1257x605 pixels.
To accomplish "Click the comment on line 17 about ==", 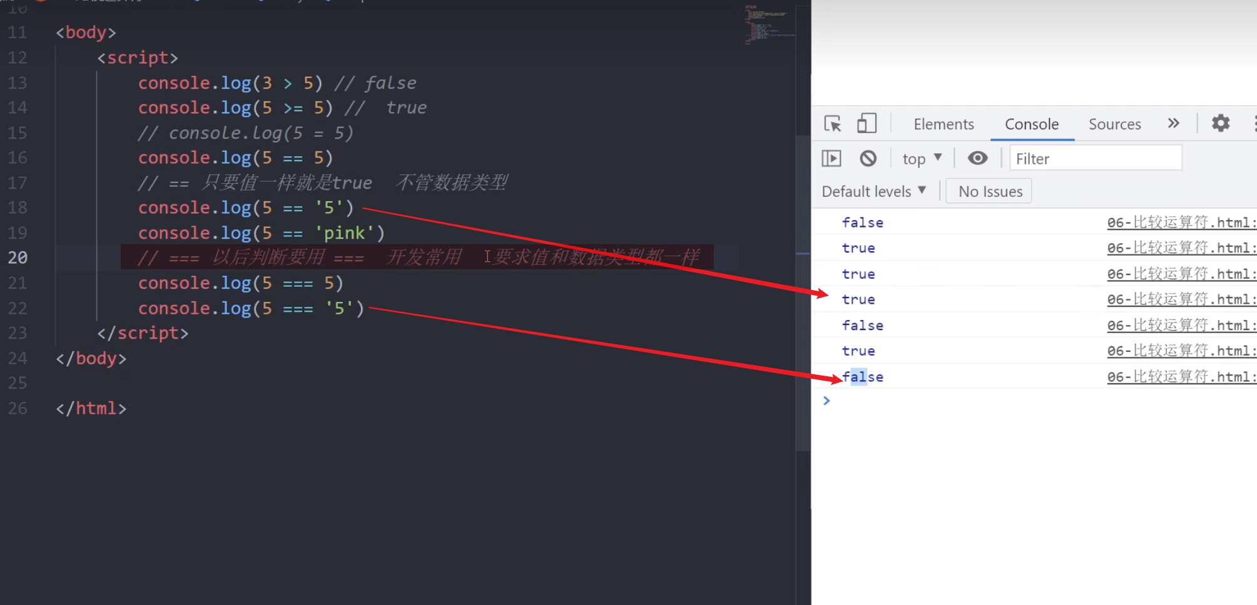I will tap(323, 182).
